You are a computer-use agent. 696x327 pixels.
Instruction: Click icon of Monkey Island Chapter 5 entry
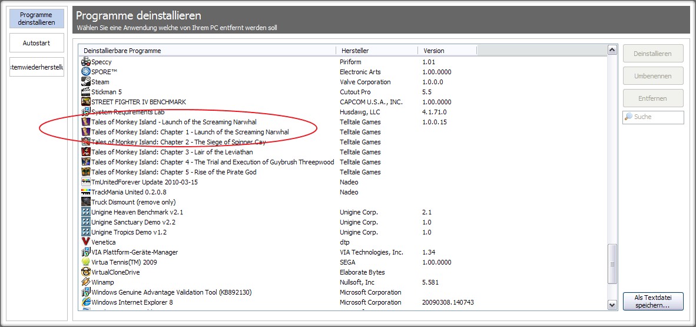(86, 172)
